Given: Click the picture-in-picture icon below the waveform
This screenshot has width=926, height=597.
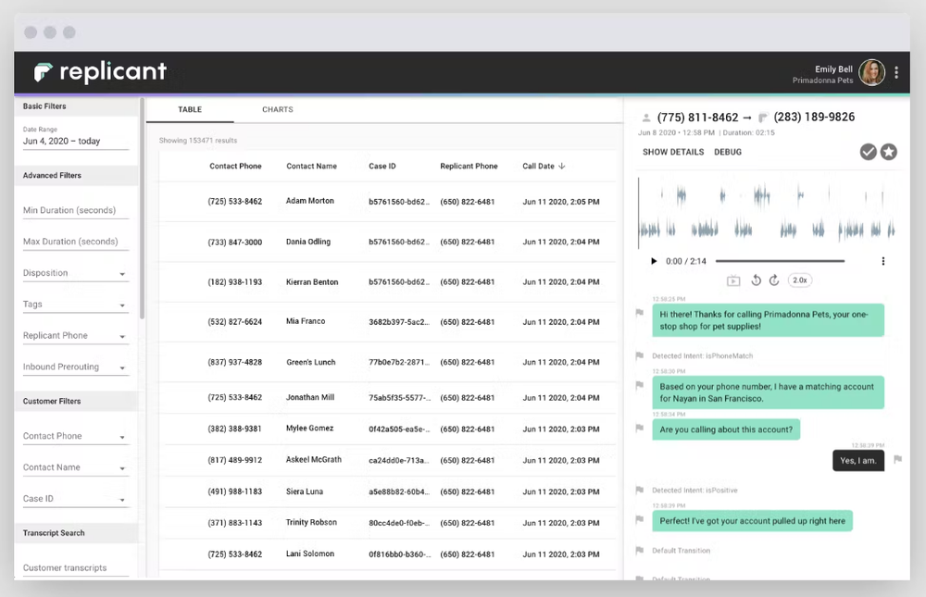Looking at the screenshot, I should [732, 280].
